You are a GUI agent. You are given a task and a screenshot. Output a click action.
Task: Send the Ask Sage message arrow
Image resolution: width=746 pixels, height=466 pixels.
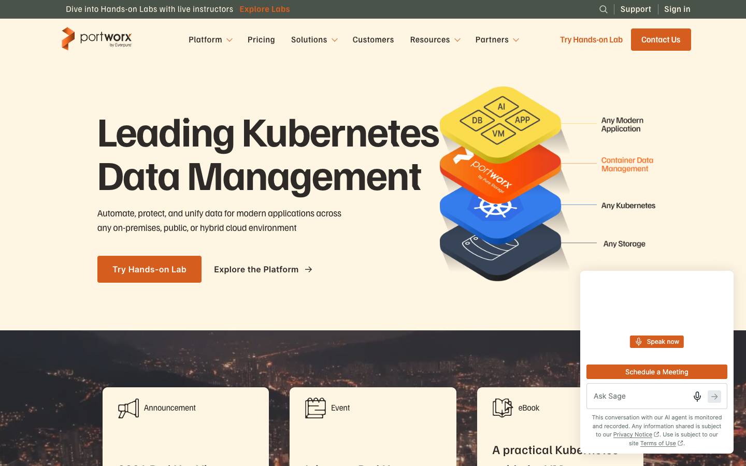(714, 397)
